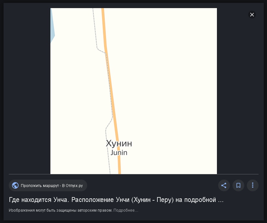
Task: Follow the «Подробнее…» copyright link
Action: click(126, 210)
